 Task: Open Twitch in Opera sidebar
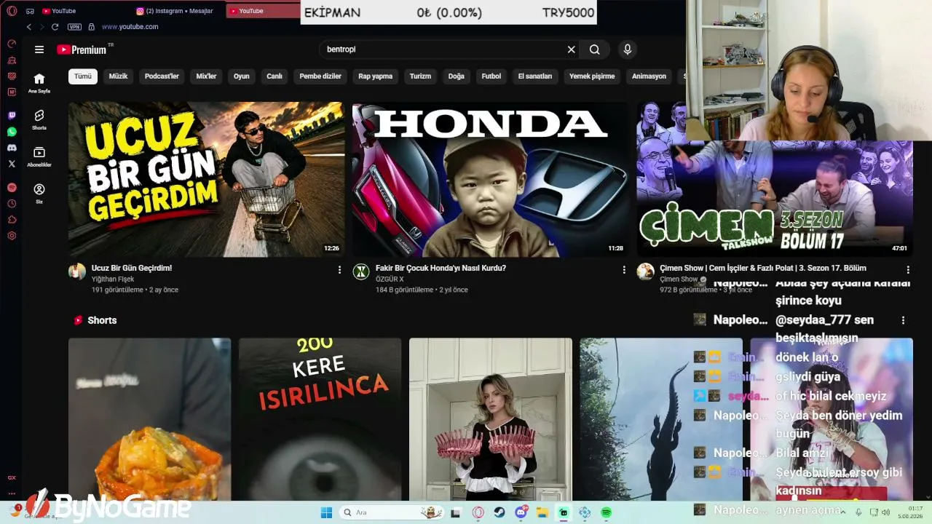click(x=12, y=116)
